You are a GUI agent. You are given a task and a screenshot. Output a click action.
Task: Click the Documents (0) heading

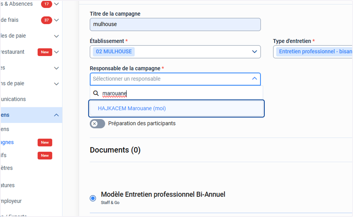115,150
